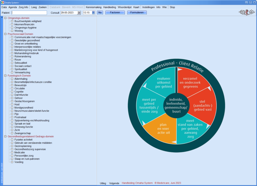Open the Consult date calendar picker
Screen dimensions: 257x186
click(79, 13)
